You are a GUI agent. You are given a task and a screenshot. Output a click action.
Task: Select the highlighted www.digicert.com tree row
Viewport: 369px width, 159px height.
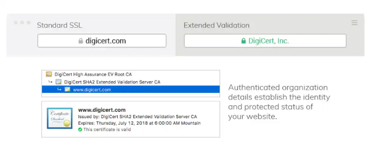tap(131, 90)
